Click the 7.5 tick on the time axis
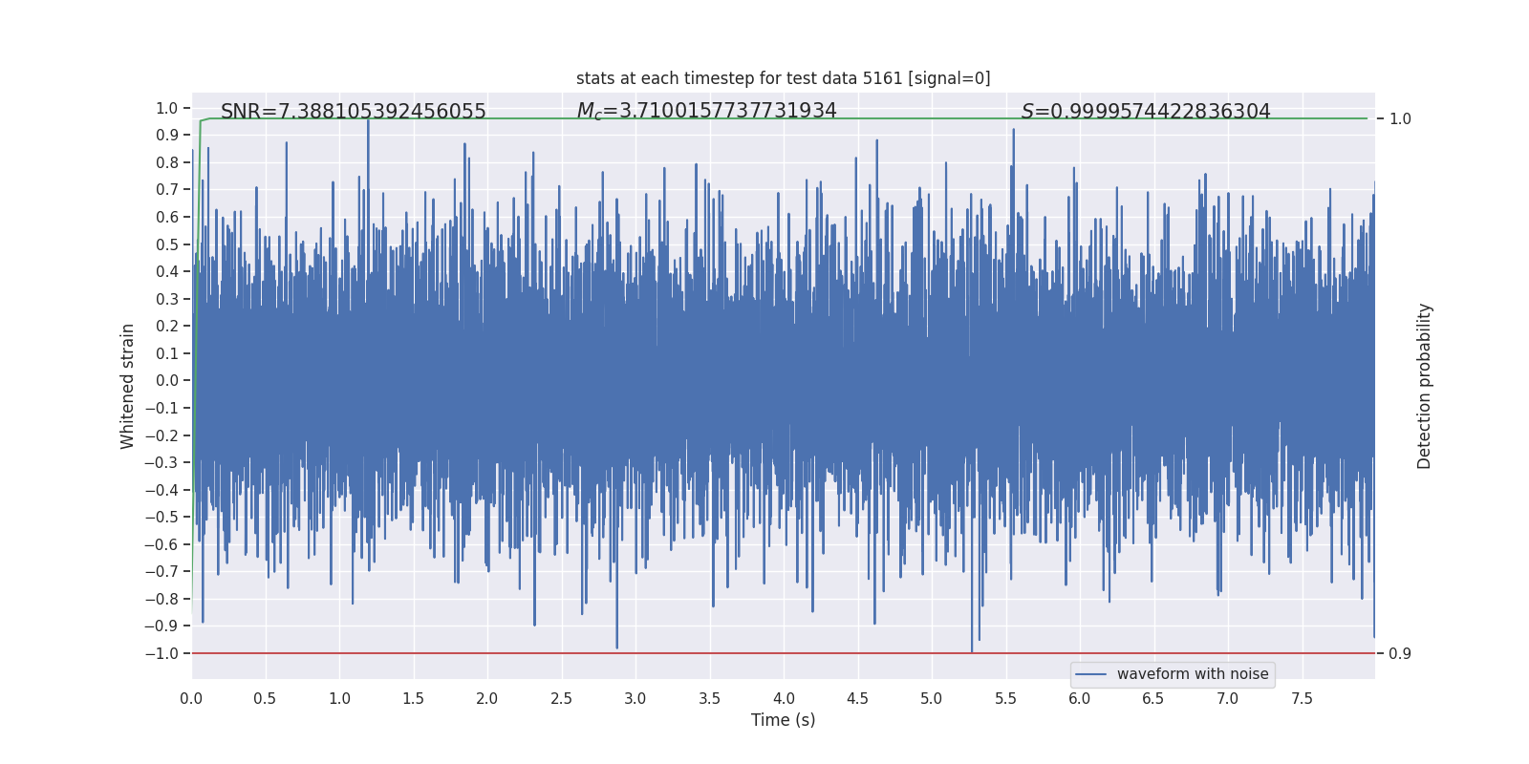The height and width of the screenshot is (764, 1529). [1302, 698]
